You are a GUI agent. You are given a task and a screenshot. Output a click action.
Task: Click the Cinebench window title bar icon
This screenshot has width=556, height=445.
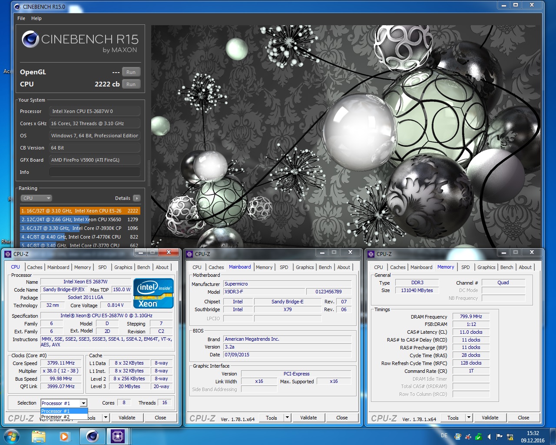[17, 7]
